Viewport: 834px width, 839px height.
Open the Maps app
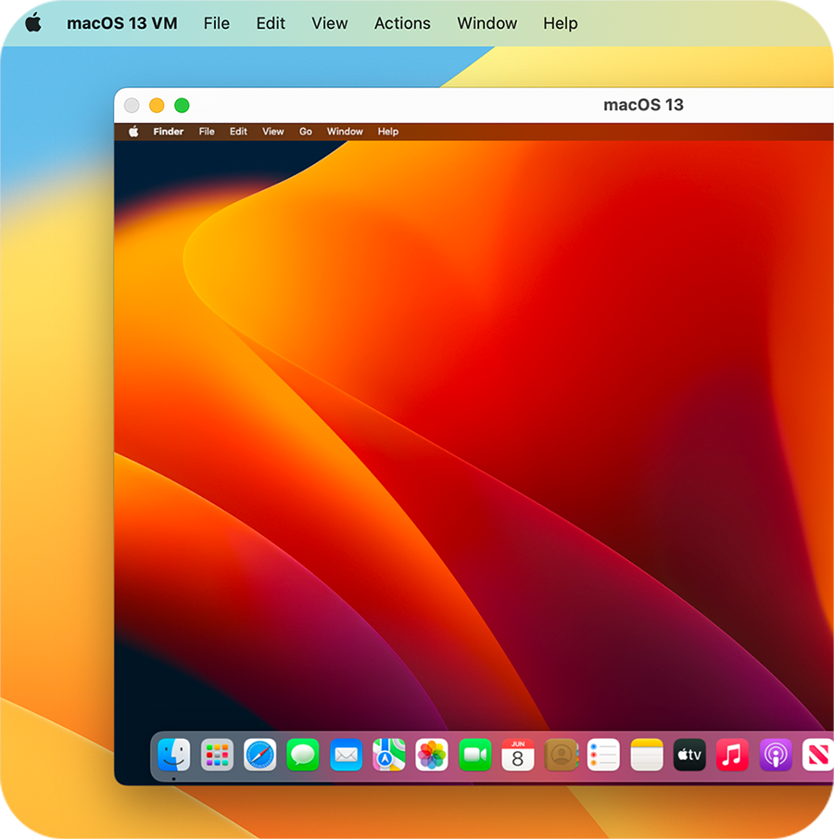coord(389,756)
